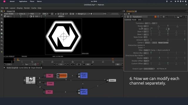Open the sRGB colorspace dropdown
Screen dimensions: 188x105
click(x=61, y=16)
